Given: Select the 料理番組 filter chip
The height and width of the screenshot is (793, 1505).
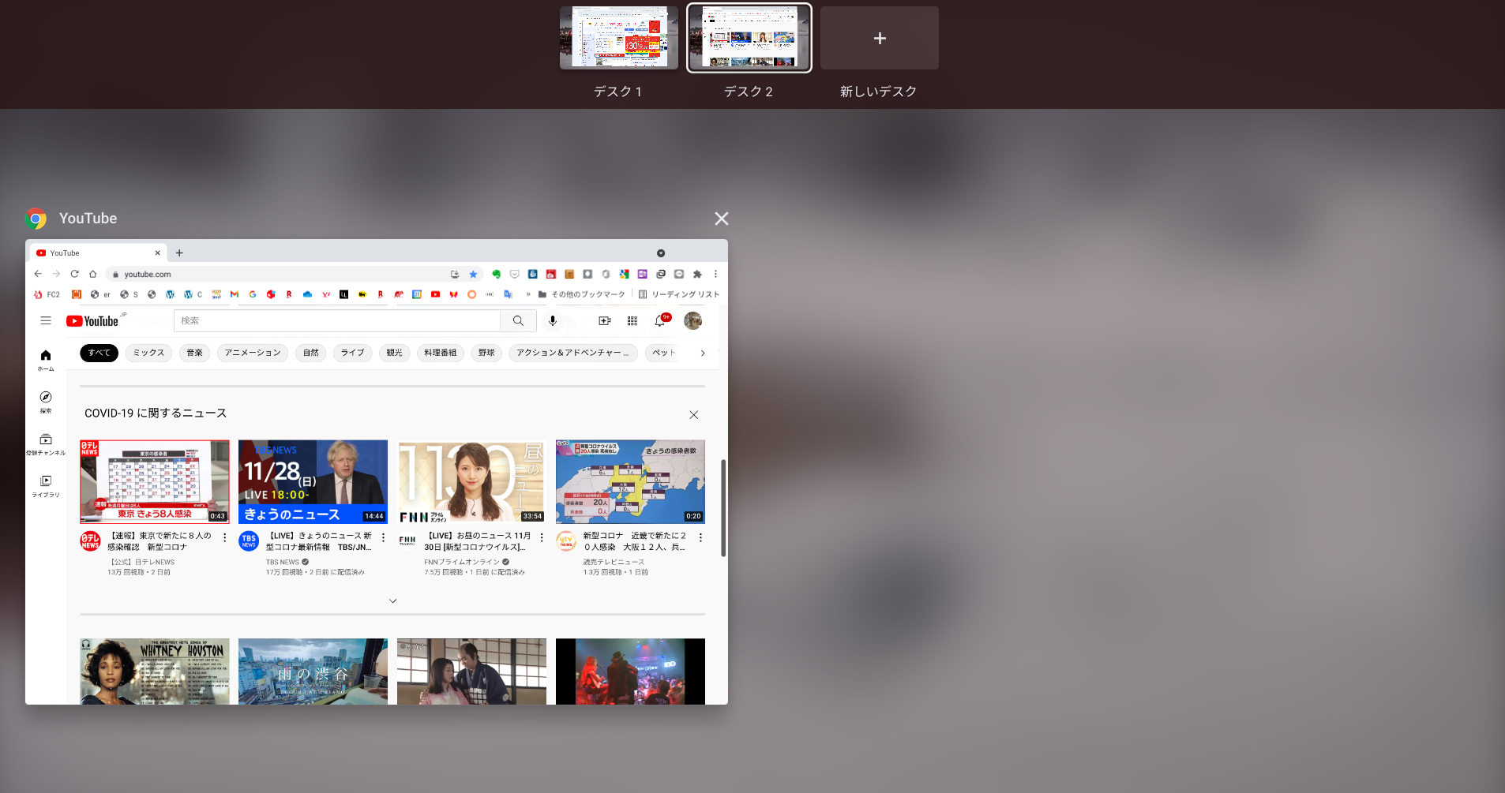Looking at the screenshot, I should [440, 353].
